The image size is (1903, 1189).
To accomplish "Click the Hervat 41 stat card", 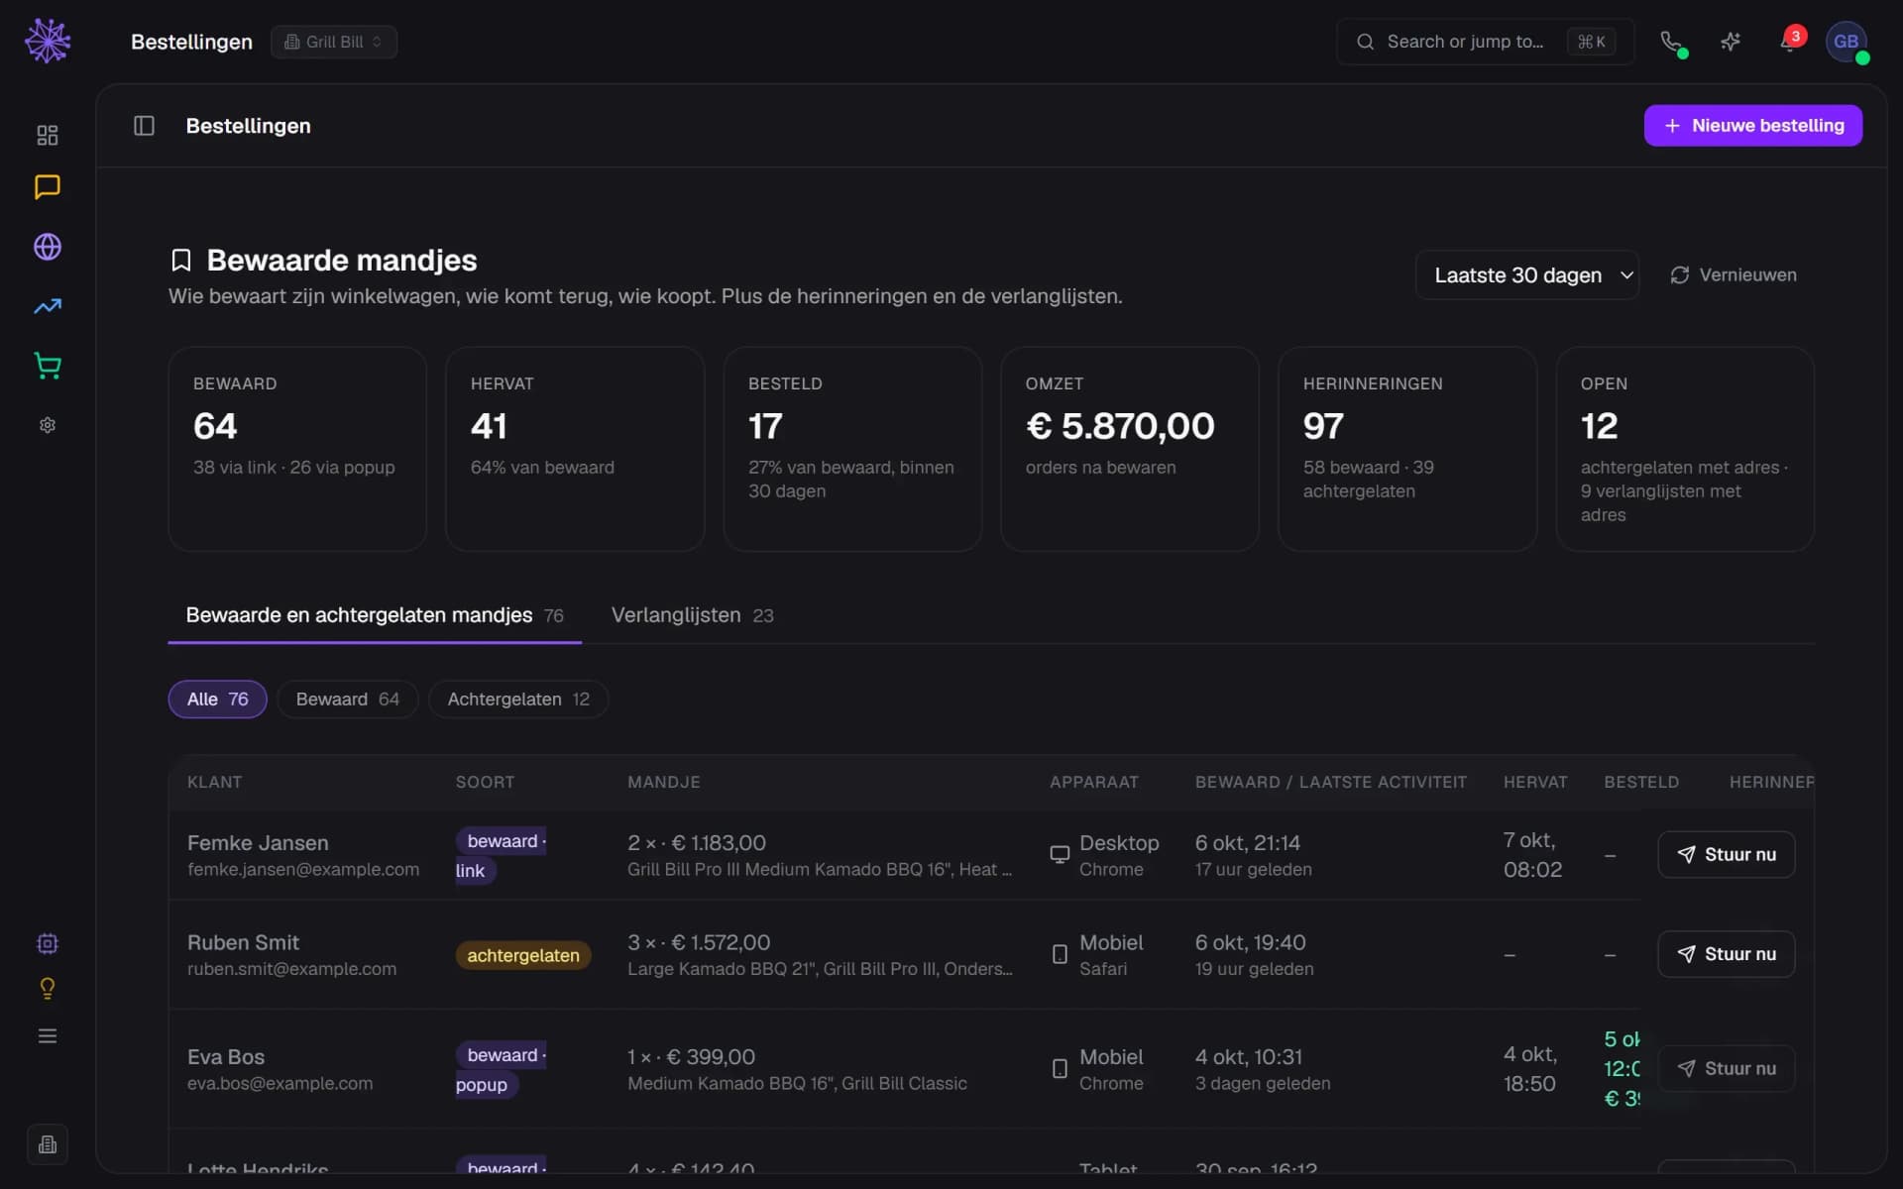I will [575, 449].
